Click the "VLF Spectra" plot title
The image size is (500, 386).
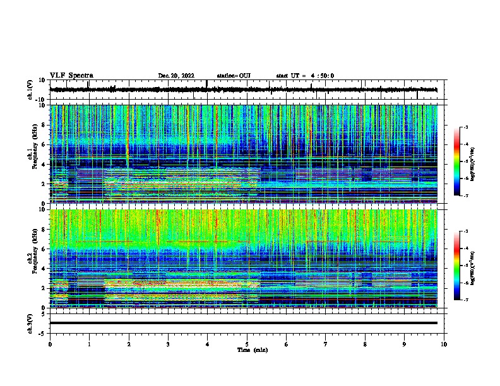71,76
